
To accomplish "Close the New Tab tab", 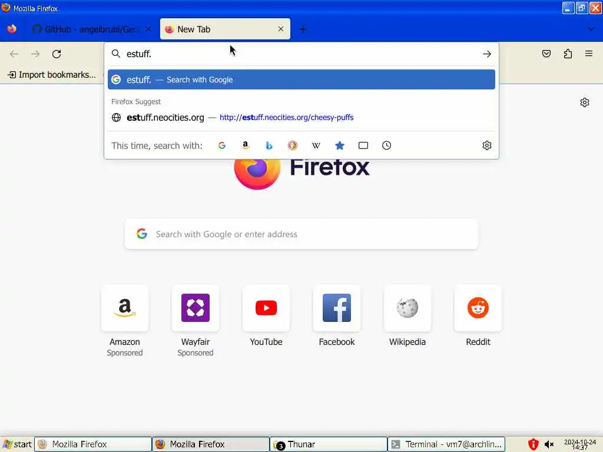I will [x=281, y=29].
